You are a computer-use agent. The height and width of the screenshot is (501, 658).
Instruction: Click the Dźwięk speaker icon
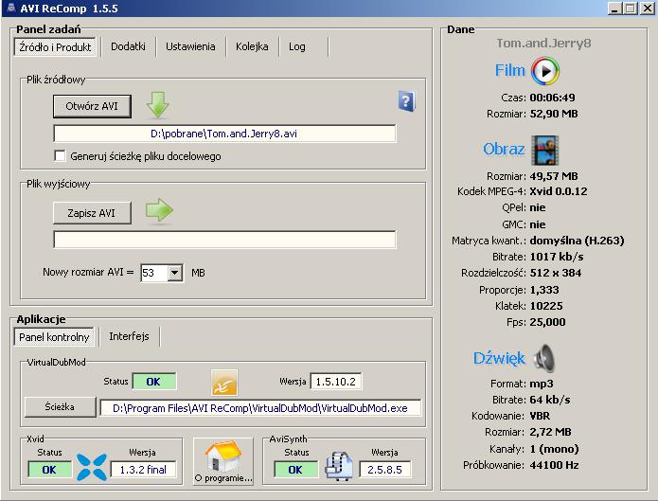pyautogui.click(x=544, y=358)
